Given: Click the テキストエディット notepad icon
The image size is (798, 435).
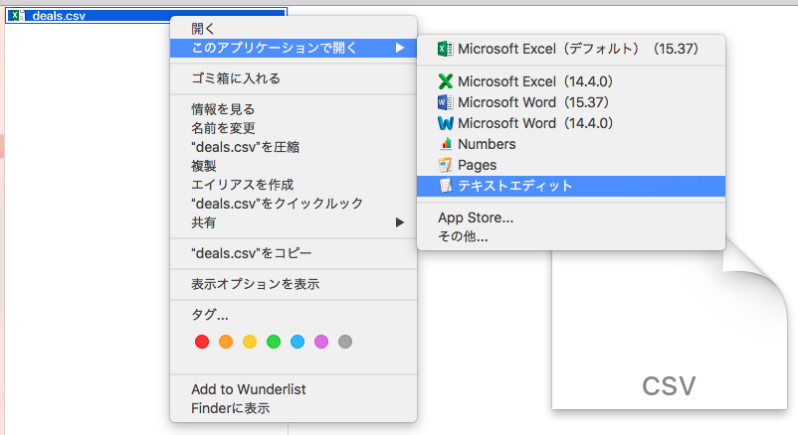Looking at the screenshot, I should click(x=446, y=186).
